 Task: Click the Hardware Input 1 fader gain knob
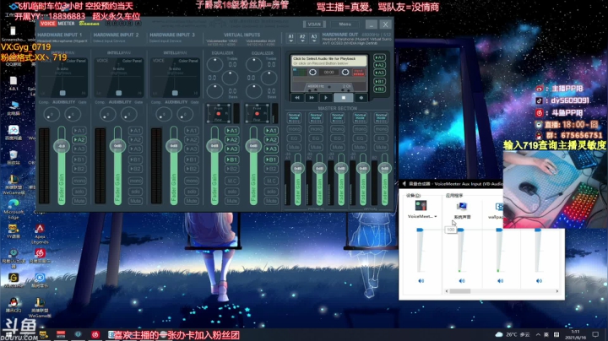click(62, 146)
